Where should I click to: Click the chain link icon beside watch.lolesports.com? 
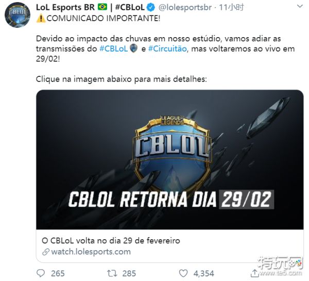click(46, 252)
